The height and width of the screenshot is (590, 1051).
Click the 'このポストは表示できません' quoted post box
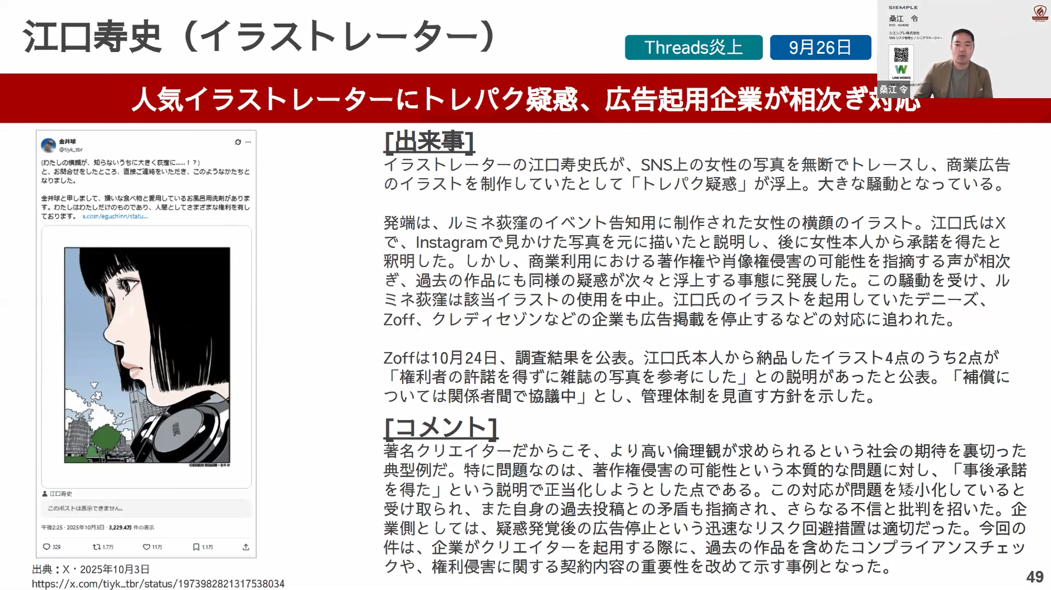click(146, 508)
